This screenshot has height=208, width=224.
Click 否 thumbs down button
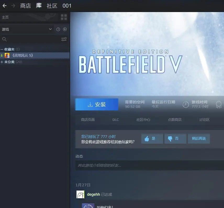tap(175, 139)
